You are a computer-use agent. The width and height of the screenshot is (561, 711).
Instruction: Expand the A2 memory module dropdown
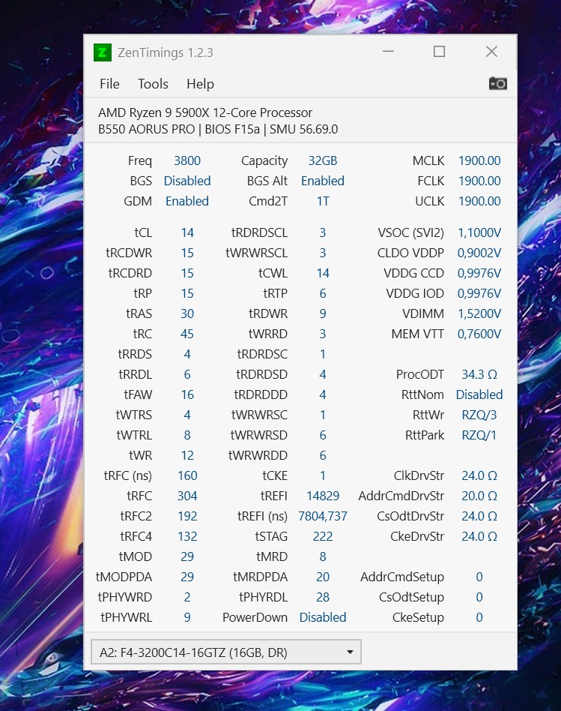pos(225,652)
